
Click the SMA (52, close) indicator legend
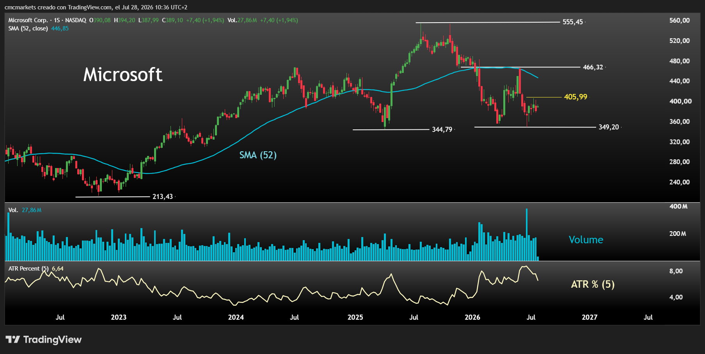pos(28,28)
